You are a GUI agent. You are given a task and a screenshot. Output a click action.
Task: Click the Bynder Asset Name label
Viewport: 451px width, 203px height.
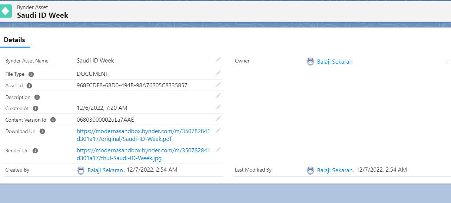click(x=27, y=61)
